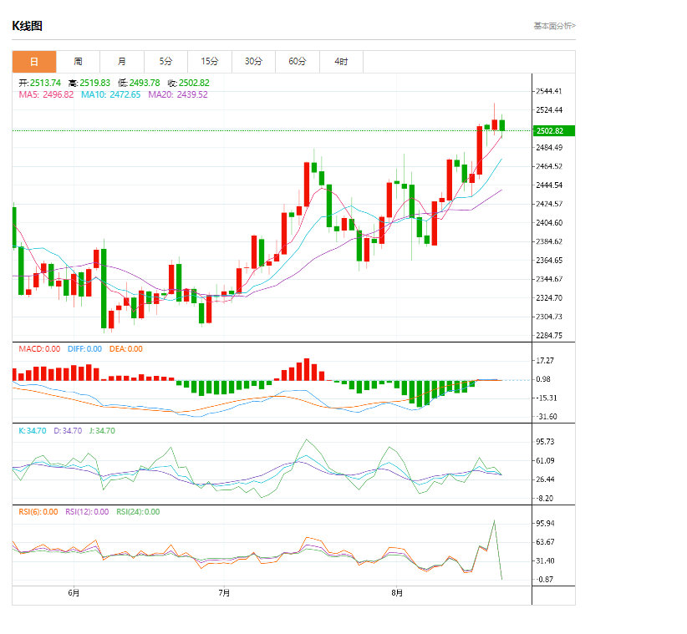Select the 周 (weekly) chart tab
Viewport: 687px width, 634px height.
point(78,62)
